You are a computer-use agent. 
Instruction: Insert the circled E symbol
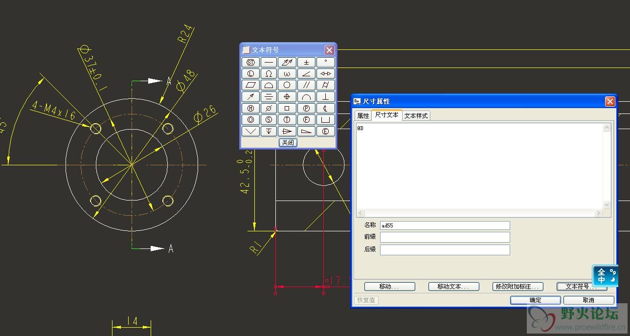tap(326, 131)
